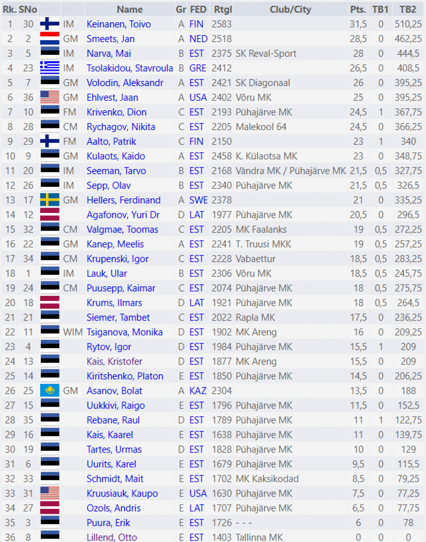The image size is (426, 542).
Task: Click the Club/City column header
Action: 290,9
